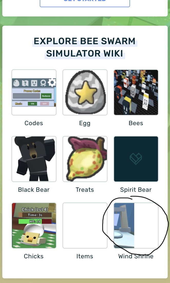Viewport: 170px width, 283px height.
Task: Click the Codes text link
Action: click(x=34, y=123)
